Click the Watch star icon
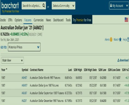This screenshot has height=105, width=129. pos(120,39)
